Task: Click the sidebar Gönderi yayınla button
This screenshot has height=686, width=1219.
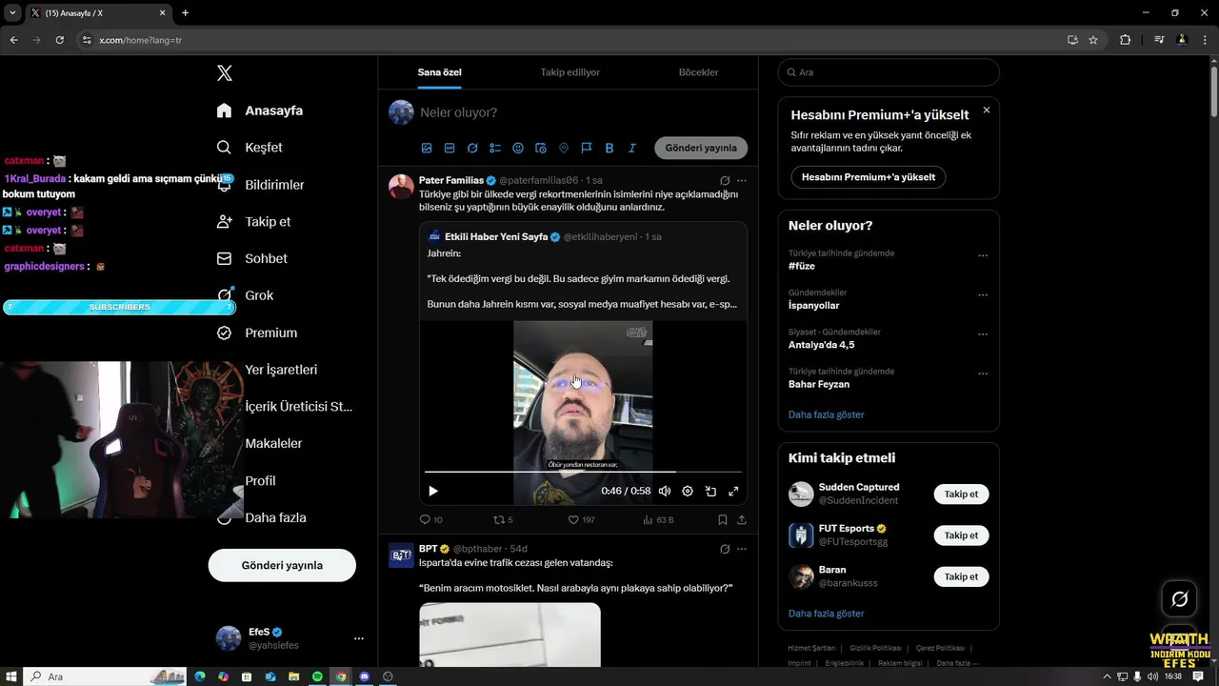Action: (x=282, y=565)
